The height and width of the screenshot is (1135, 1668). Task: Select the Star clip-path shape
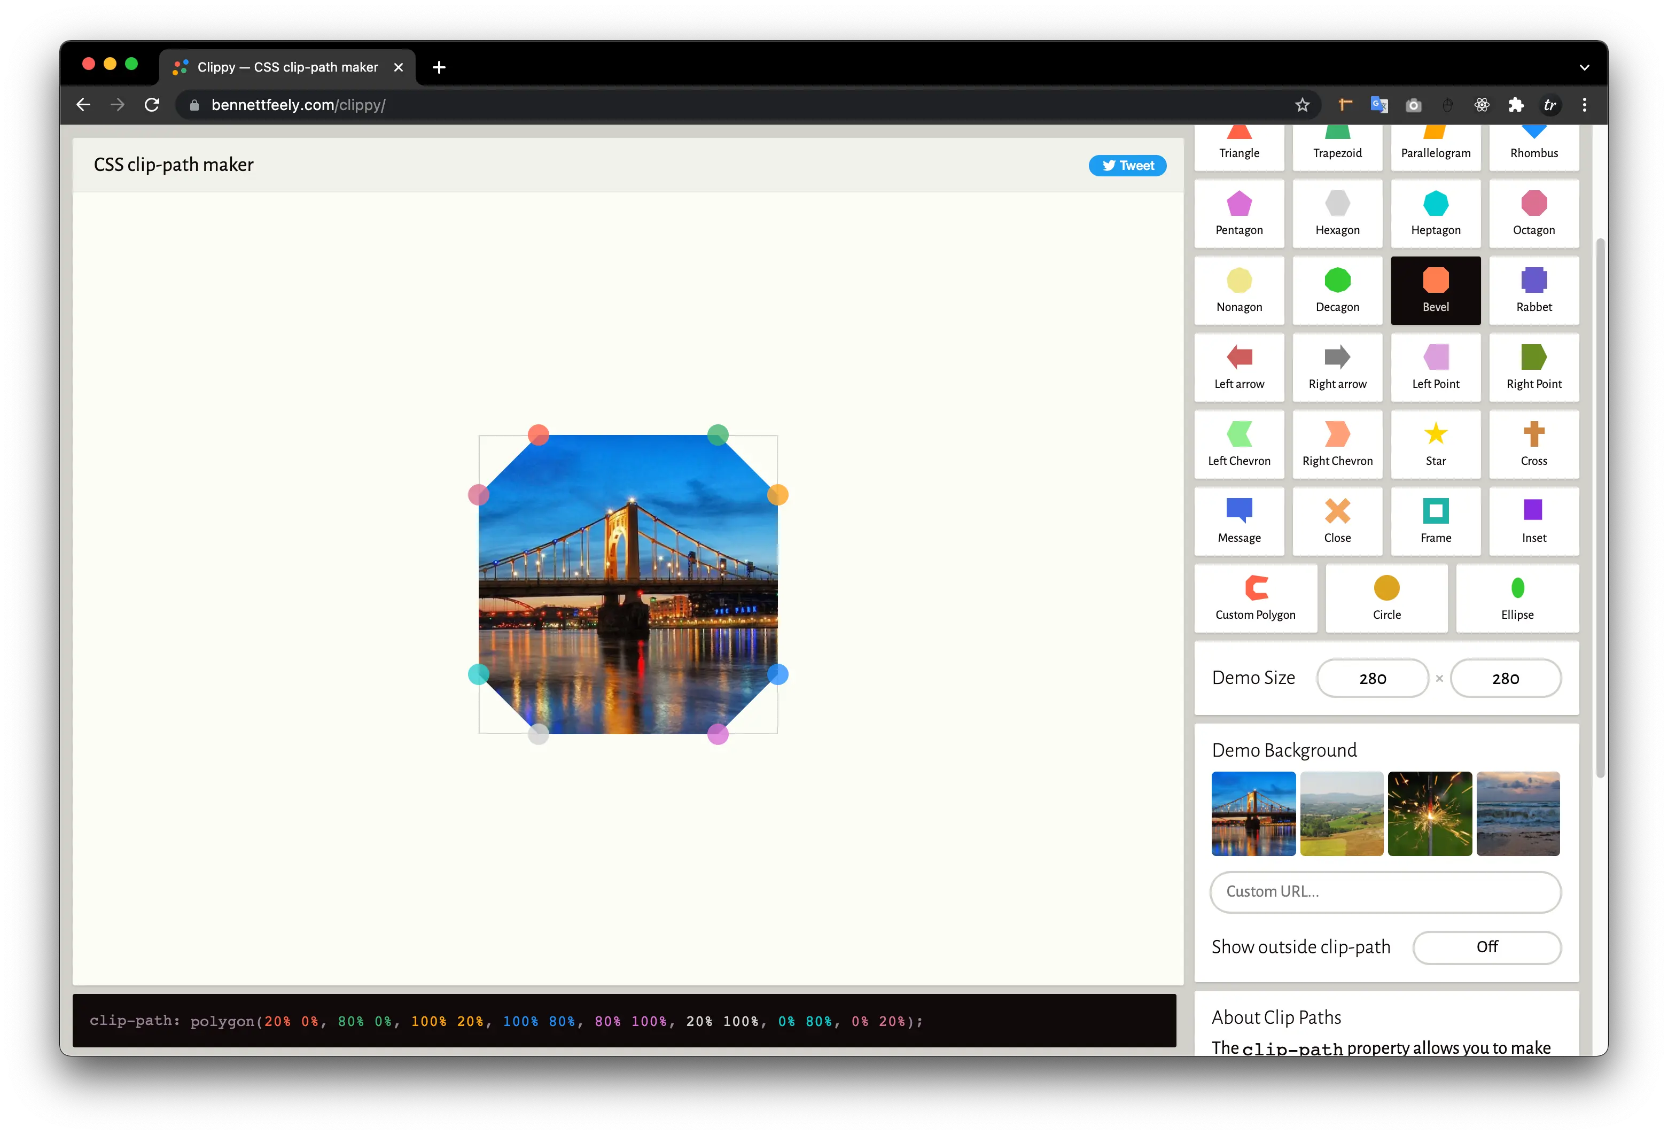tap(1436, 444)
